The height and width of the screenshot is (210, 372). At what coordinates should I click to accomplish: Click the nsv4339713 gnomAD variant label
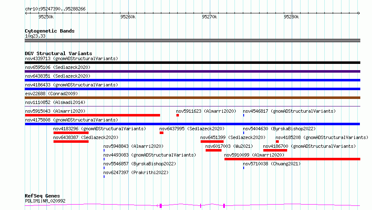coord(71,58)
